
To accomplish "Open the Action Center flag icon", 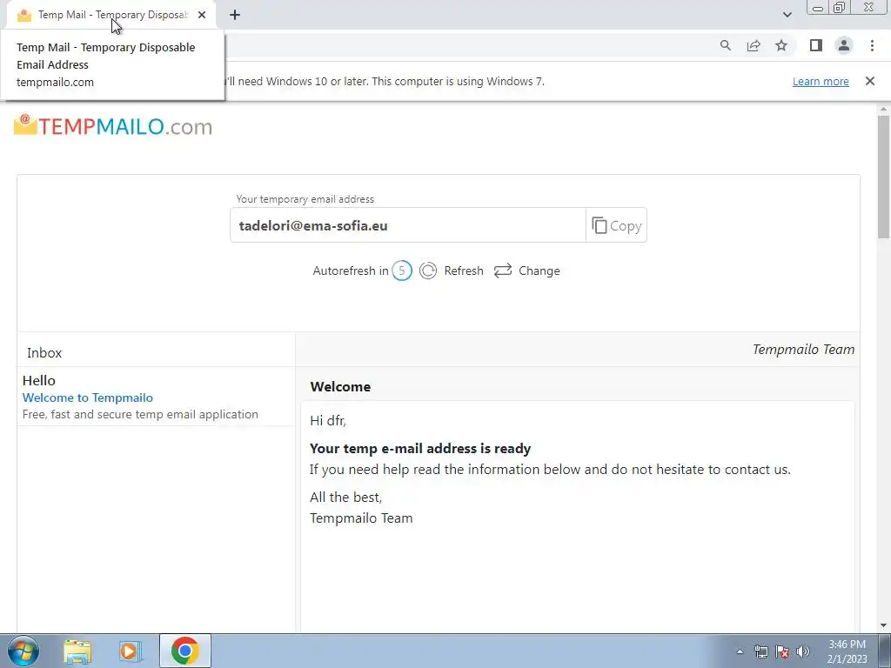I will point(782,651).
